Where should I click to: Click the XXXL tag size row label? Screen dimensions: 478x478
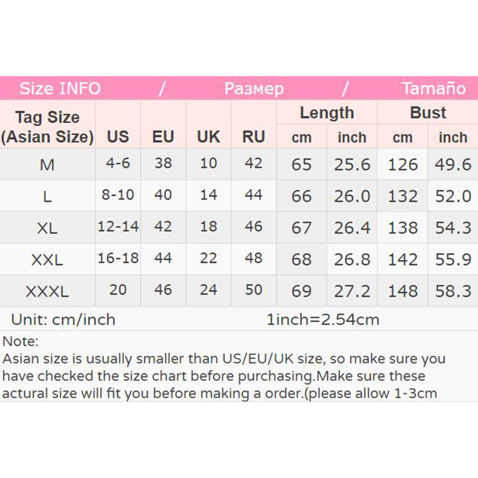47,292
